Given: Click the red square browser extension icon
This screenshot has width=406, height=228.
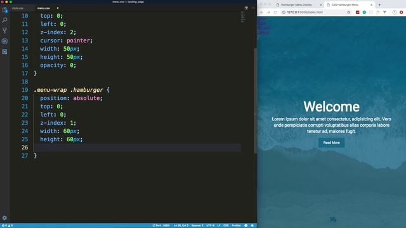Looking at the screenshot, I should click(x=357, y=12).
